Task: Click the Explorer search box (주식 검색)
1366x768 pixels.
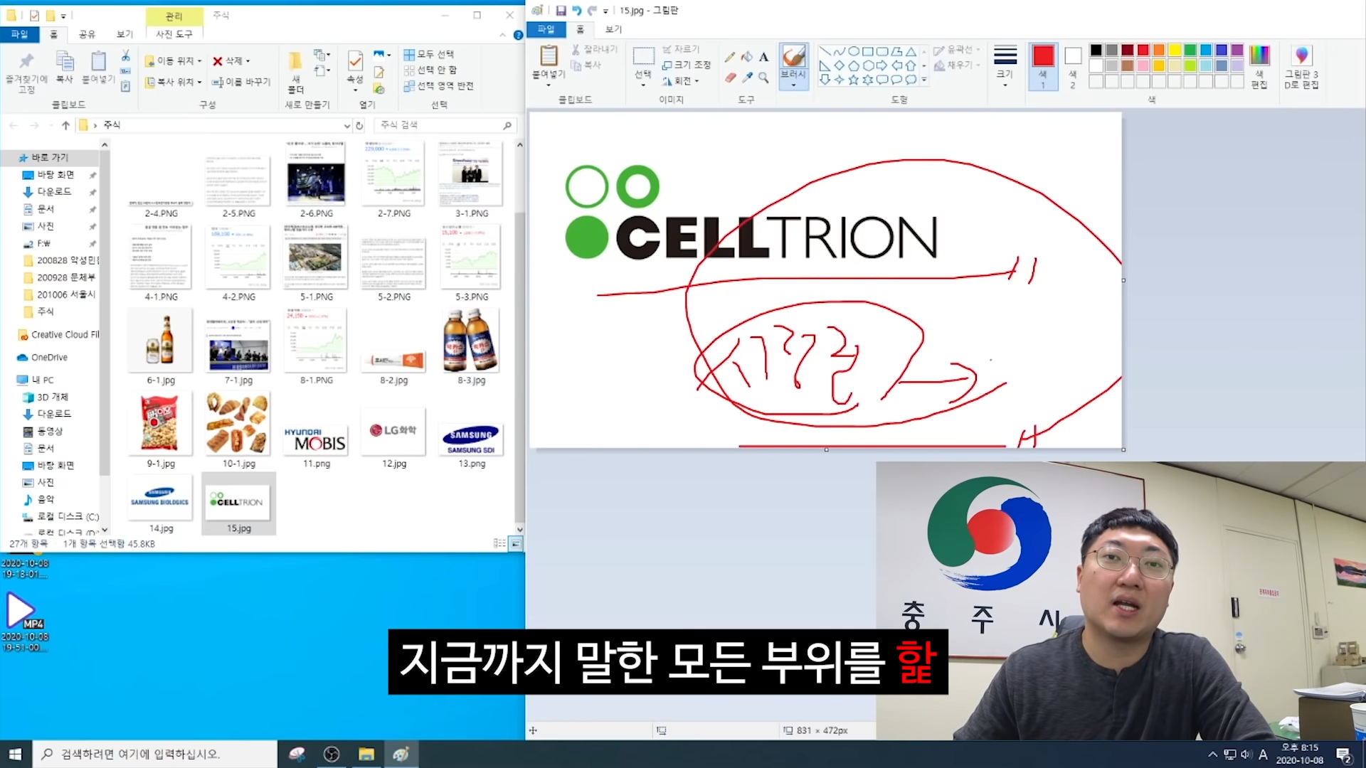Action: tap(445, 125)
